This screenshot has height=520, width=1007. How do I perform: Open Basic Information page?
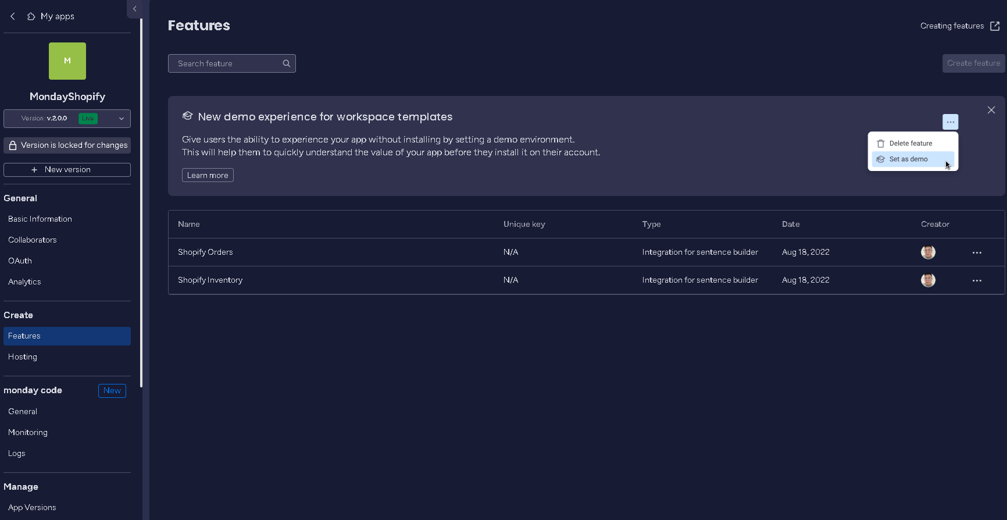pyautogui.click(x=40, y=219)
